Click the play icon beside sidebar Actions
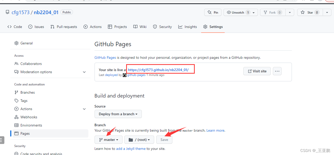334x155 pixels. click(x=16, y=109)
